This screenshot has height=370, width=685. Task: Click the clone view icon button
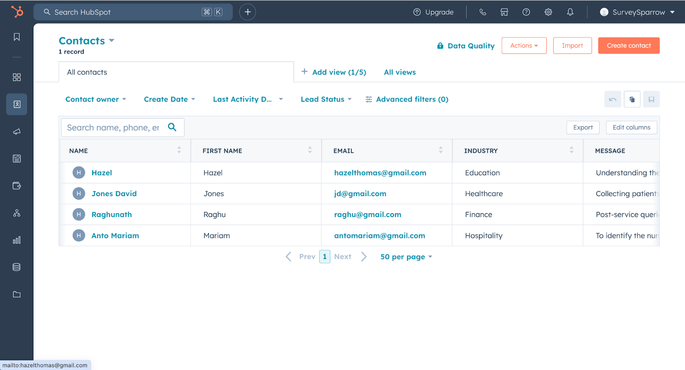tap(632, 99)
